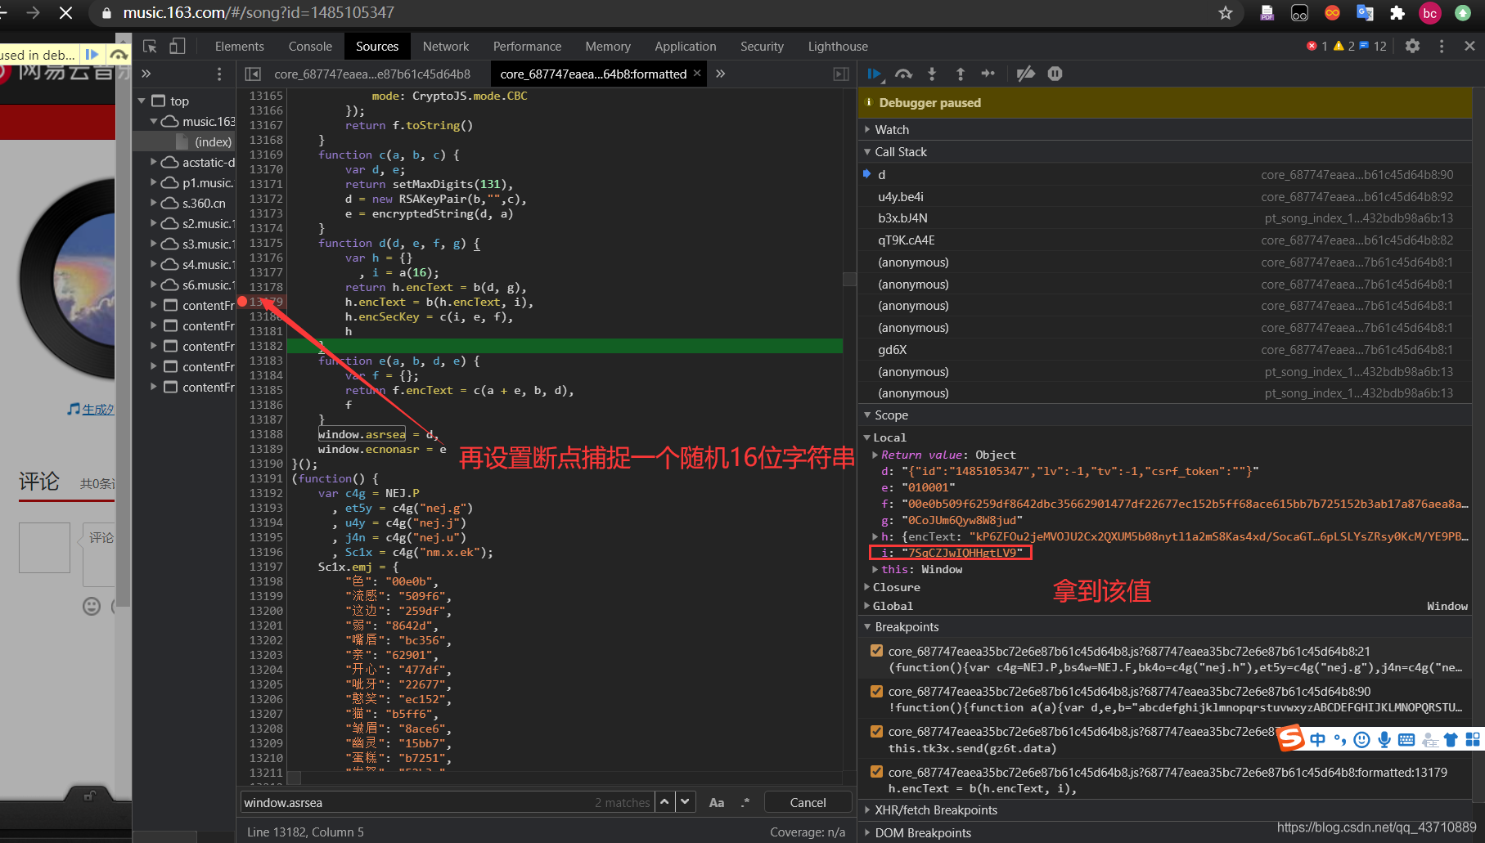
Task: Cancel the search bar
Action: 808,802
